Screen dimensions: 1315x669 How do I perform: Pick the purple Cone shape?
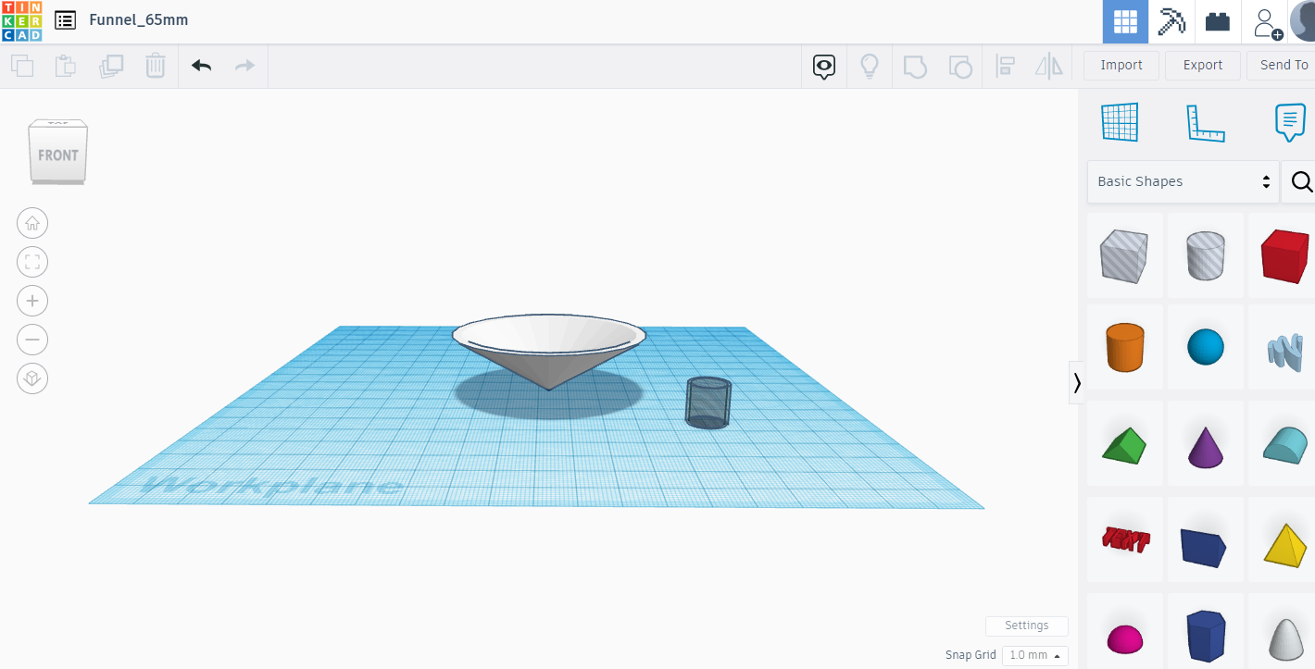tap(1205, 444)
